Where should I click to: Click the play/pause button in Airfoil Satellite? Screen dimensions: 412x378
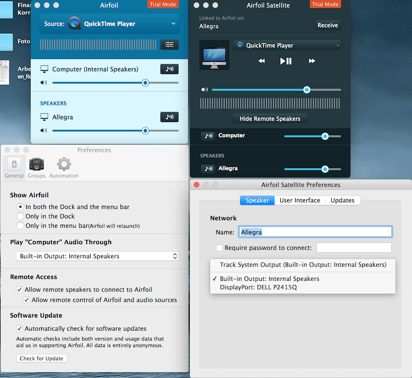click(x=286, y=61)
